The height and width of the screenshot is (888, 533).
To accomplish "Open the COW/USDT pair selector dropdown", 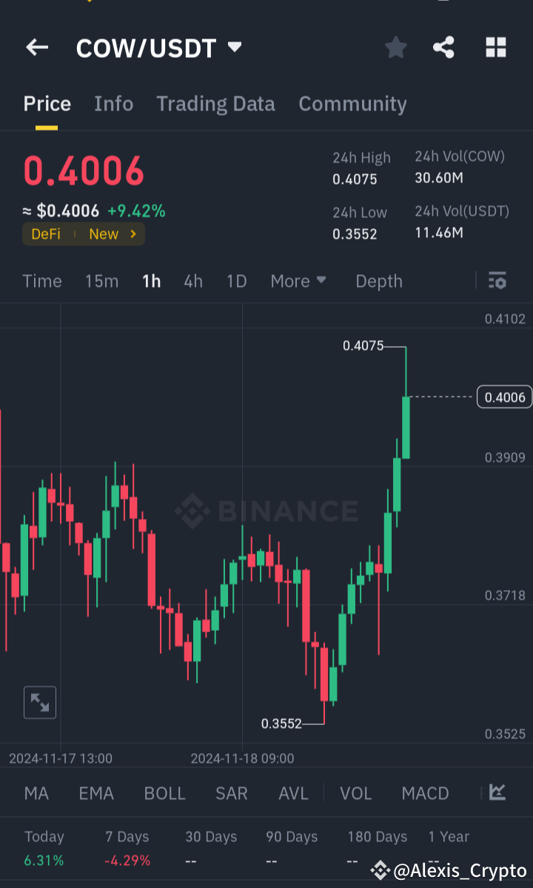I will coord(234,47).
